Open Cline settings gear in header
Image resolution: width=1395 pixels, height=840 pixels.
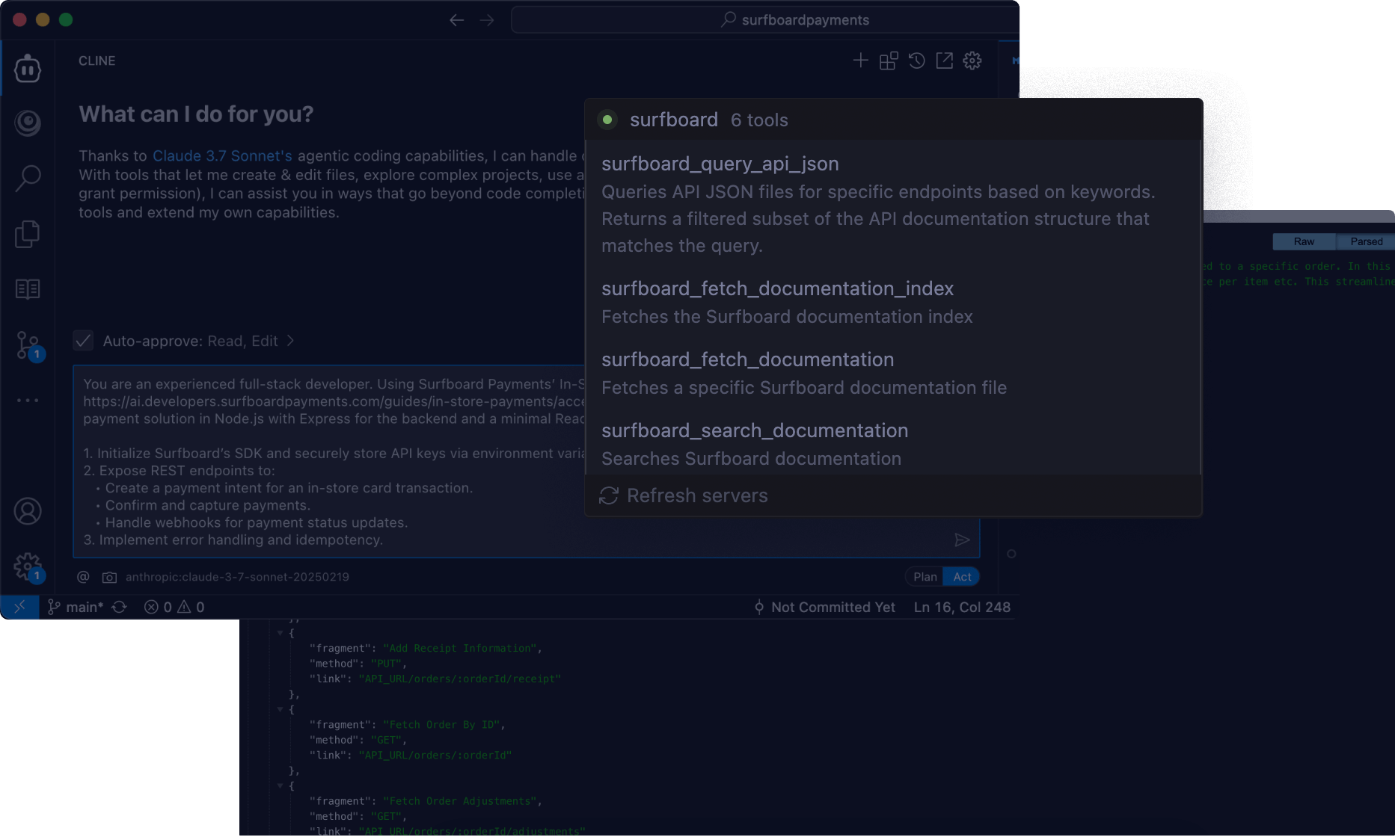pyautogui.click(x=972, y=61)
